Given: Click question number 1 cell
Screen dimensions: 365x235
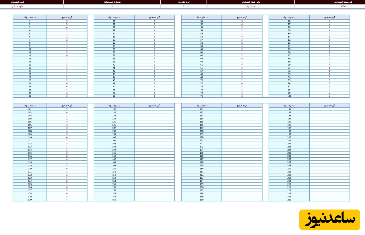Looking at the screenshot, I should [x=30, y=21].
